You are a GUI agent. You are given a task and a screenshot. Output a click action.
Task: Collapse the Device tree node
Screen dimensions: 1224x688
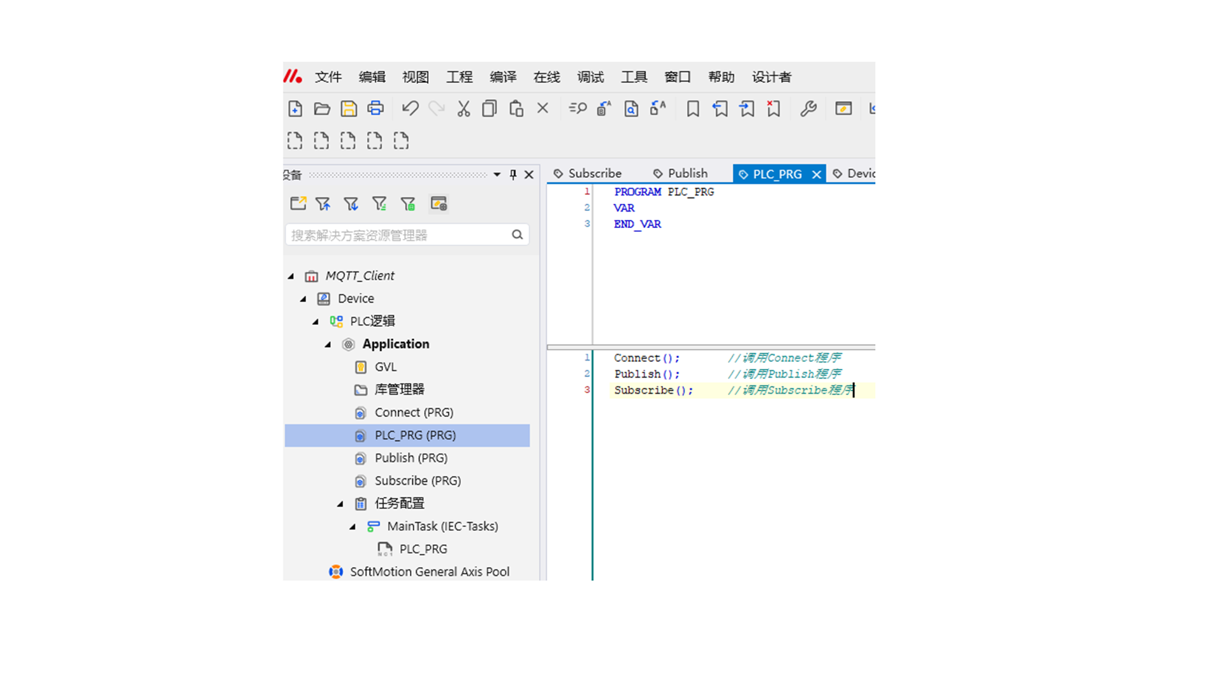point(303,299)
